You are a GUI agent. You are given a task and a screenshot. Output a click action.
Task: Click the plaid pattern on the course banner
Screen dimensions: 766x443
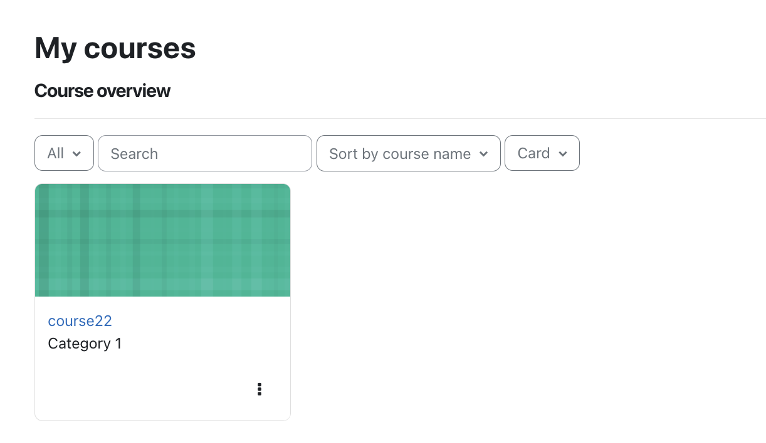(162, 240)
